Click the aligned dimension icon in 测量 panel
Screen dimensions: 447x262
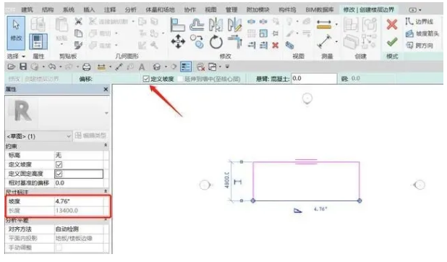tap(324, 25)
